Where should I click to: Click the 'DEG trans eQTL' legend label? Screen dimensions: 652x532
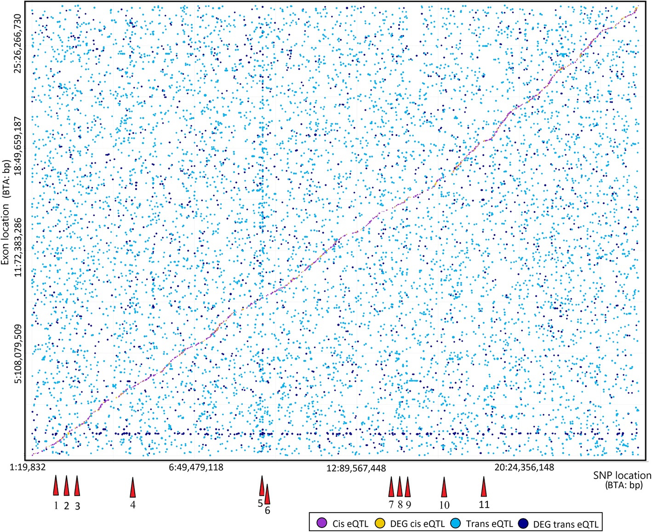(566, 524)
